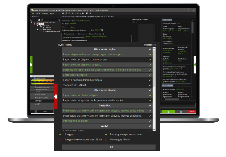Click the red Zamknij button
226x157 pixels.
[x=192, y=111]
